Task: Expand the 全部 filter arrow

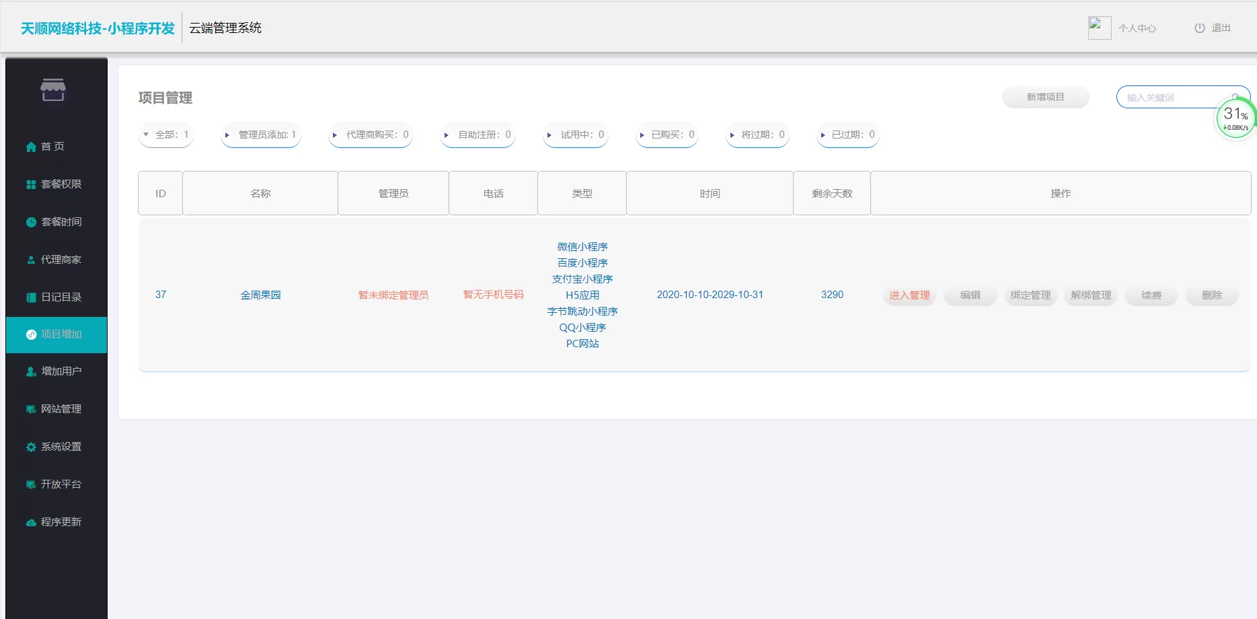Action: click(146, 135)
